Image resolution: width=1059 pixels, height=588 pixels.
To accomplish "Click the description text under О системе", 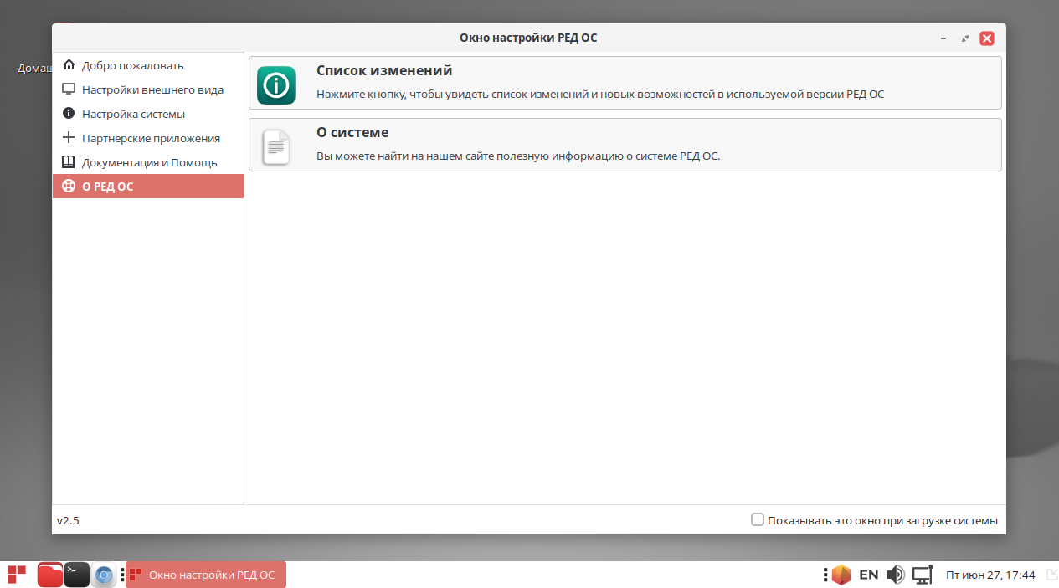I will pos(518,156).
